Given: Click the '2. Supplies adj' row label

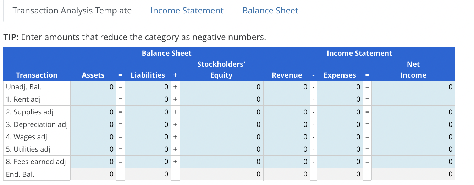Looking at the screenshot, I should click(x=30, y=112).
